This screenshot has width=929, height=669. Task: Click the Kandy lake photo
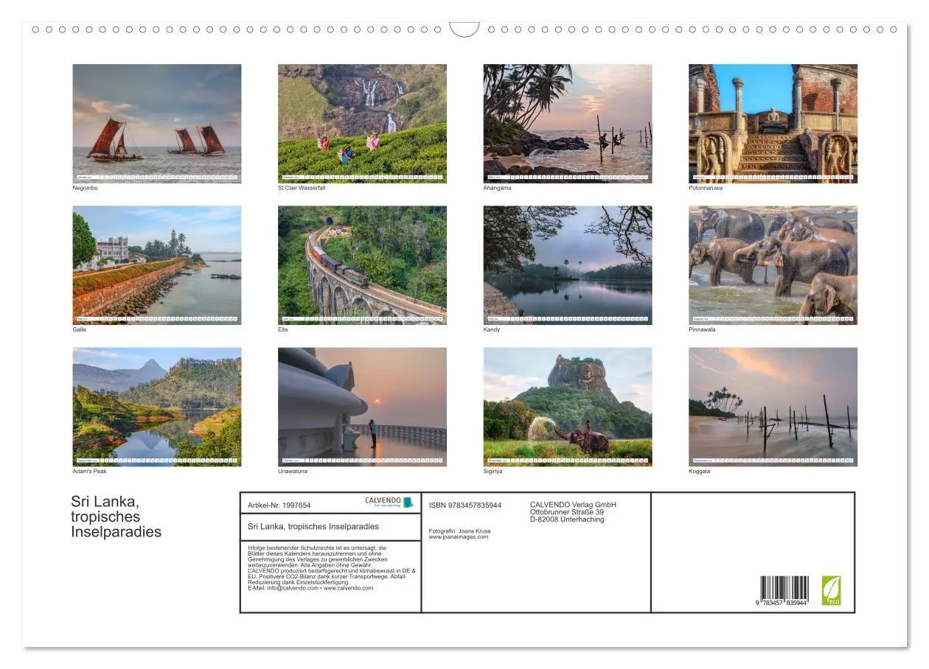tap(568, 265)
